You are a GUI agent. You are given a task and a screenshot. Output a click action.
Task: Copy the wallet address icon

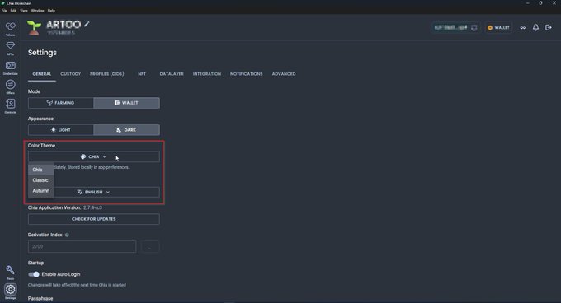click(474, 27)
